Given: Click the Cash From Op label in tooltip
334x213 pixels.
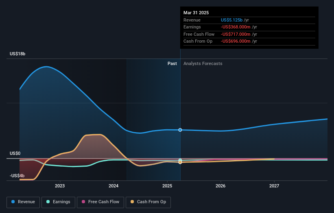Looking at the screenshot, I should (x=198, y=41).
